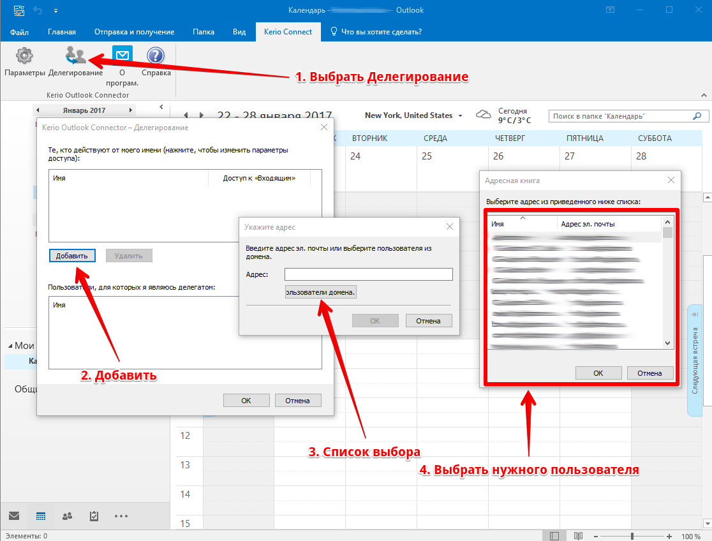
Task: Open Kerio Connect Параметры gear icon
Action: [x=24, y=57]
